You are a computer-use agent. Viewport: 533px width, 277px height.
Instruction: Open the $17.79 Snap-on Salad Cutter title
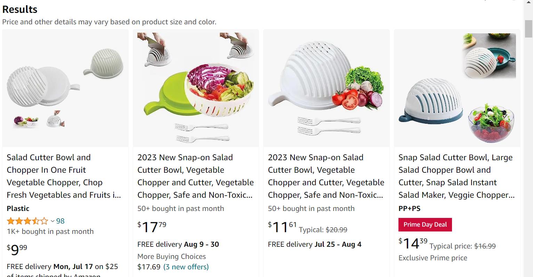(x=195, y=176)
